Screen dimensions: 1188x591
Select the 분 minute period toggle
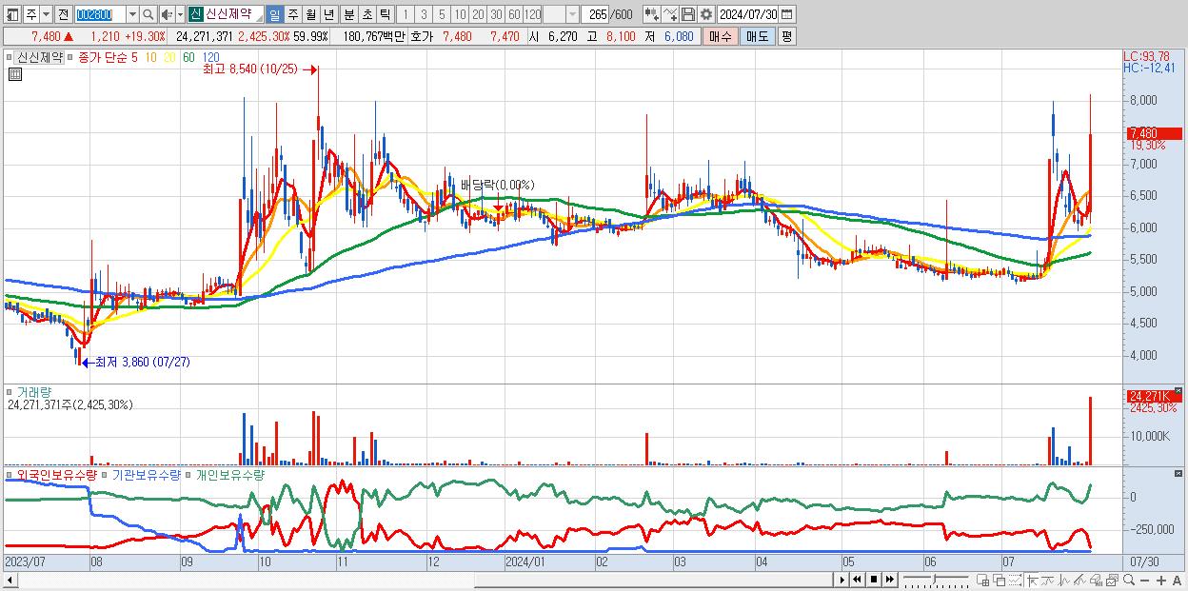(348, 14)
